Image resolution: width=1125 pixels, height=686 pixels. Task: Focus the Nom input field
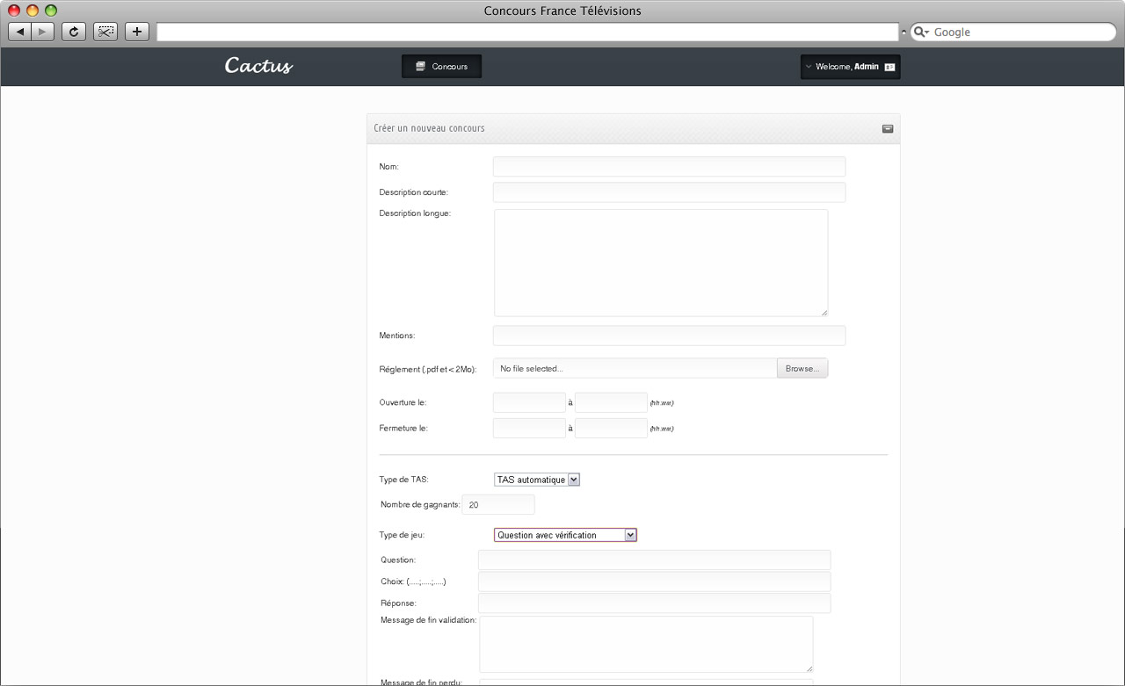(x=669, y=167)
